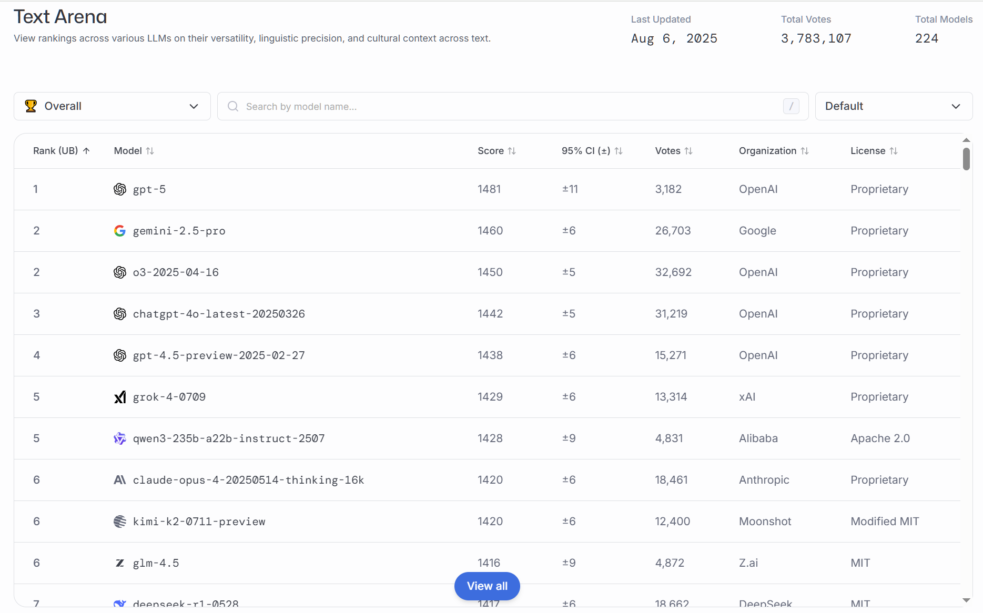Click the Z.ai logo beside glm-4.5
983x613 pixels.
[x=120, y=563]
